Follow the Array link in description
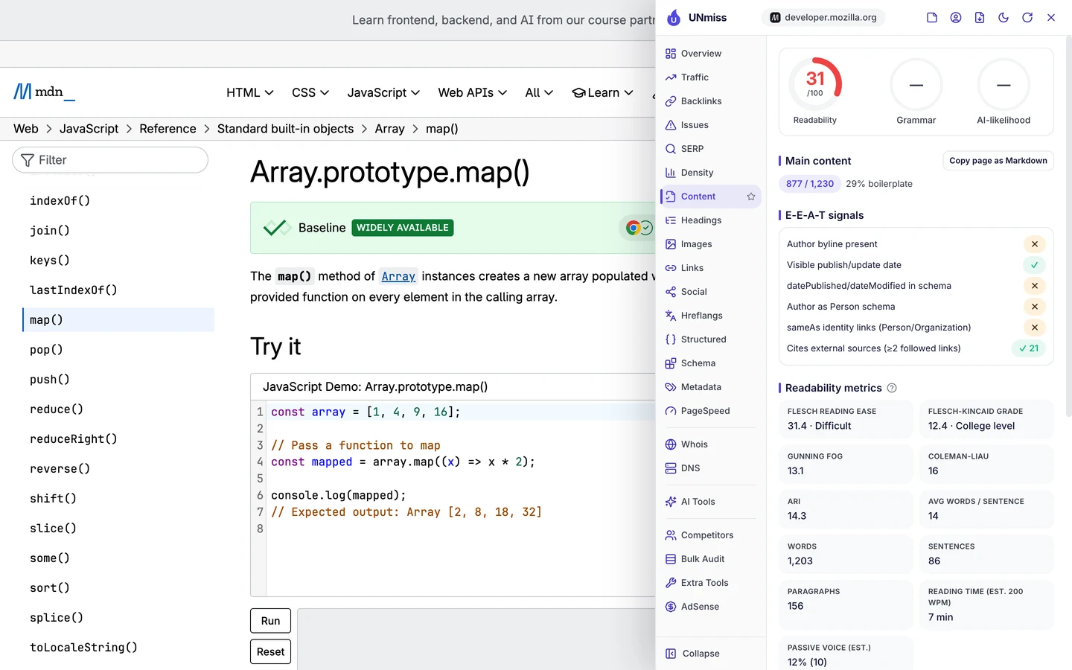This screenshot has height=670, width=1072. pos(398,276)
